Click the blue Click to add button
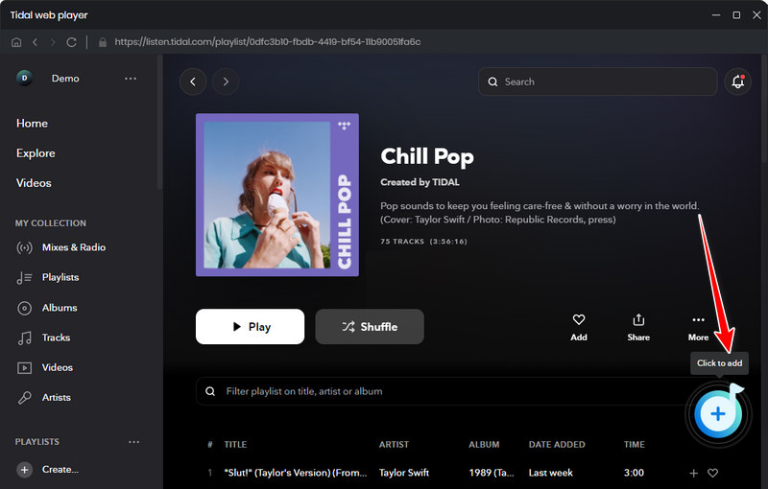The height and width of the screenshot is (489, 768). tap(718, 414)
